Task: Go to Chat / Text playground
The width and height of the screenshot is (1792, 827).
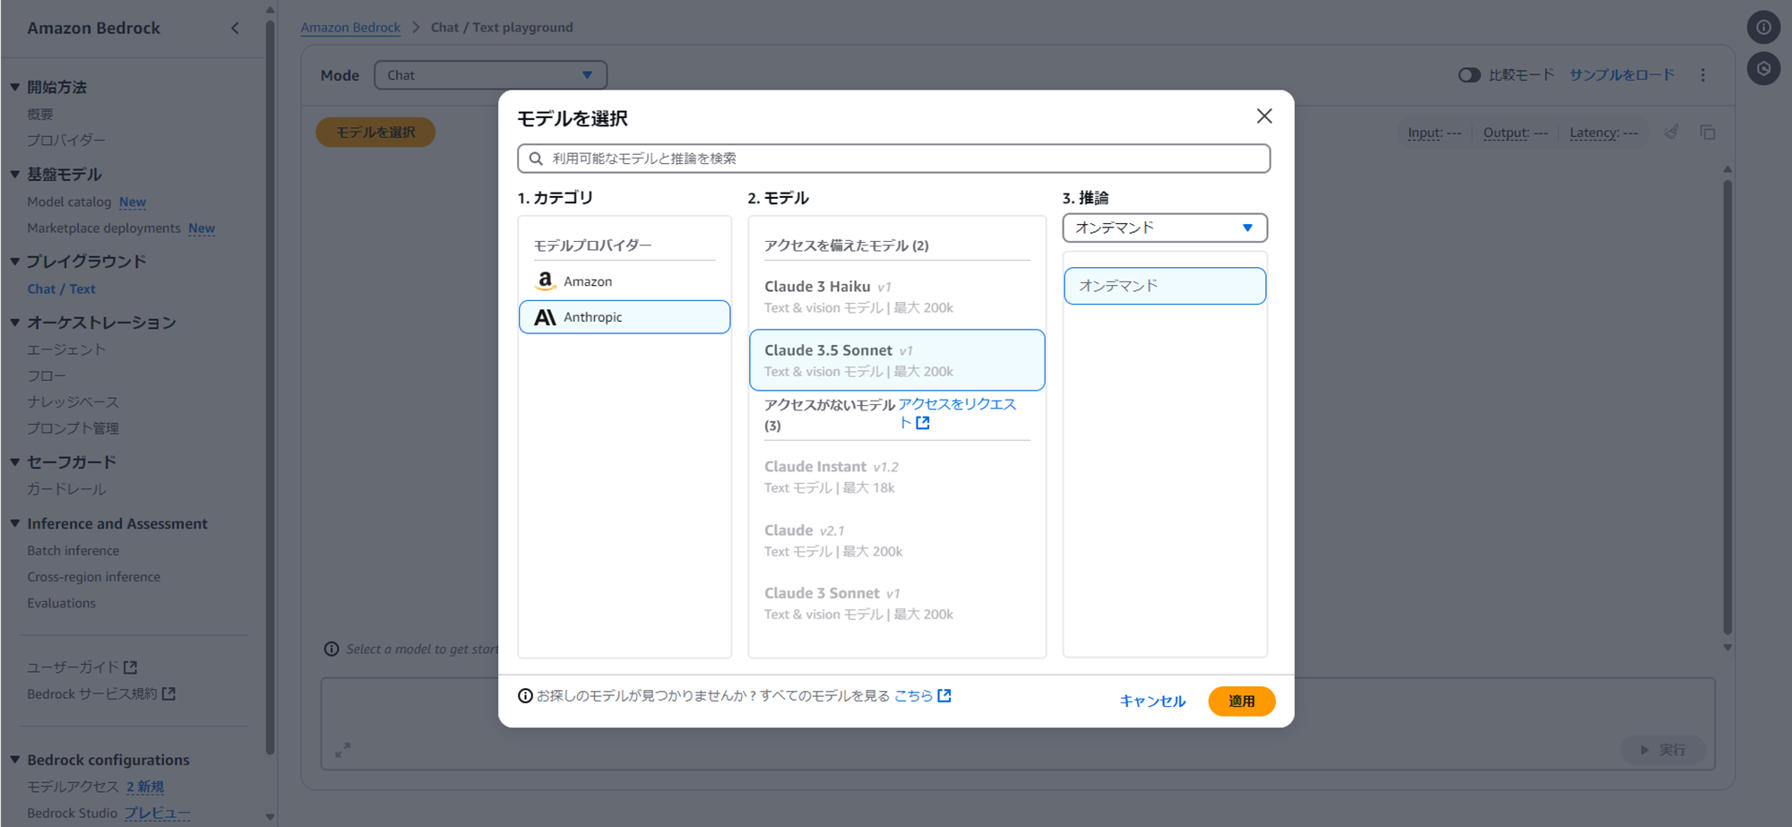Action: pos(61,289)
